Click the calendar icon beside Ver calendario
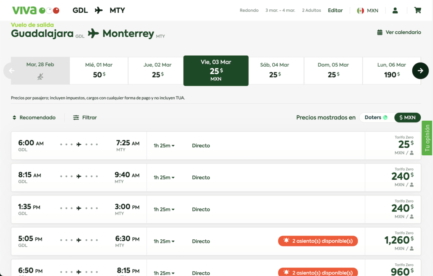Screen dimensions: 433x276 (380, 32)
